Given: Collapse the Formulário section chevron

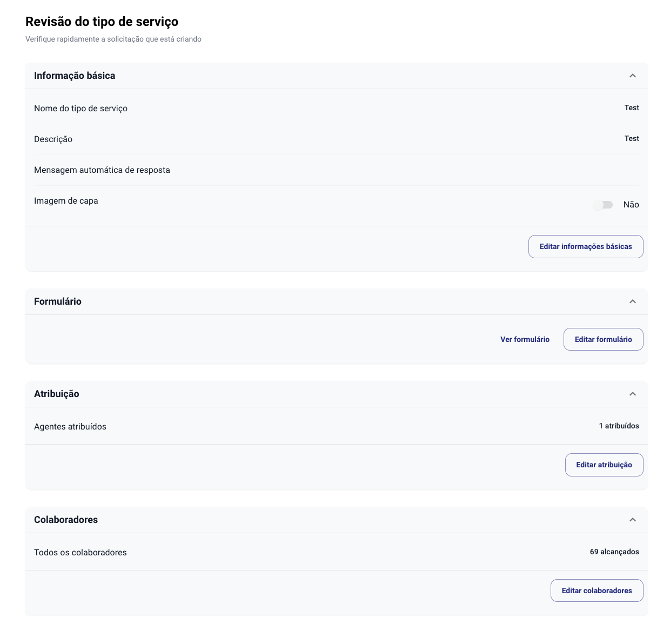Looking at the screenshot, I should pyautogui.click(x=633, y=301).
